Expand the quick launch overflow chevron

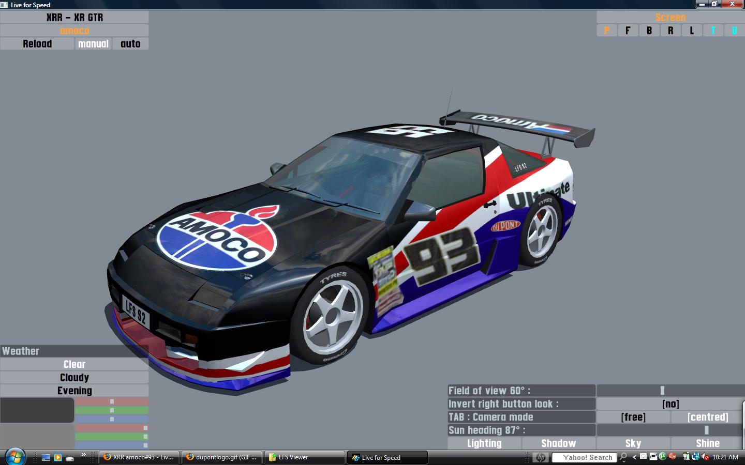pos(83,455)
